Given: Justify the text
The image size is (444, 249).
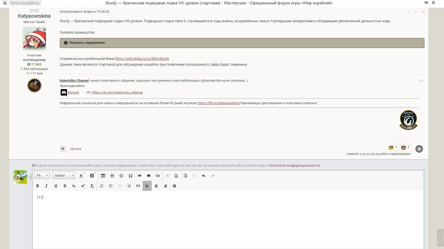Looking at the screenshot, I should [x=175, y=186].
